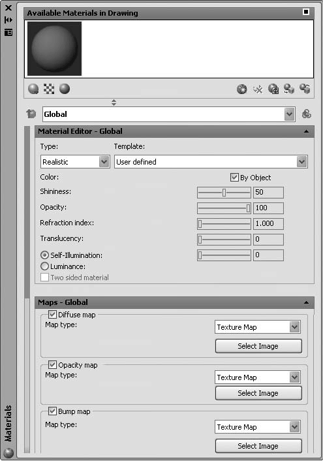The width and height of the screenshot is (323, 461).
Task: Click the swatch geometry sphere icon
Action: tap(33, 89)
